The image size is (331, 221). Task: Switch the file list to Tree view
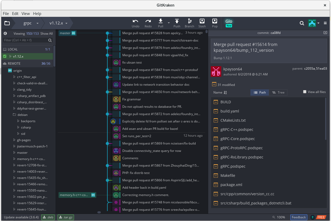pos(278,92)
